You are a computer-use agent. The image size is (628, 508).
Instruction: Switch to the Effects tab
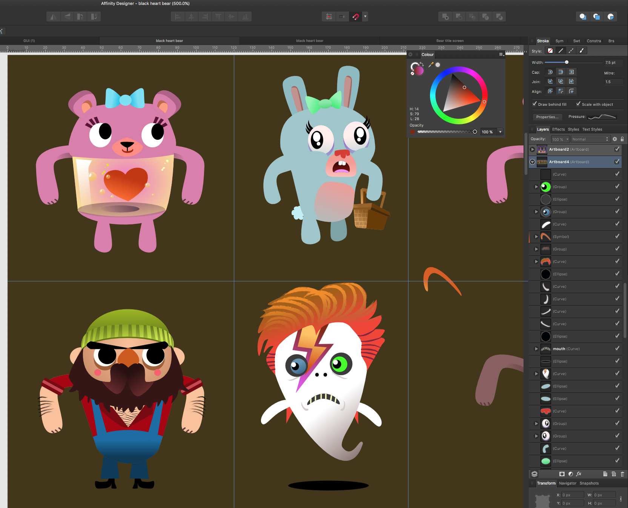[558, 129]
